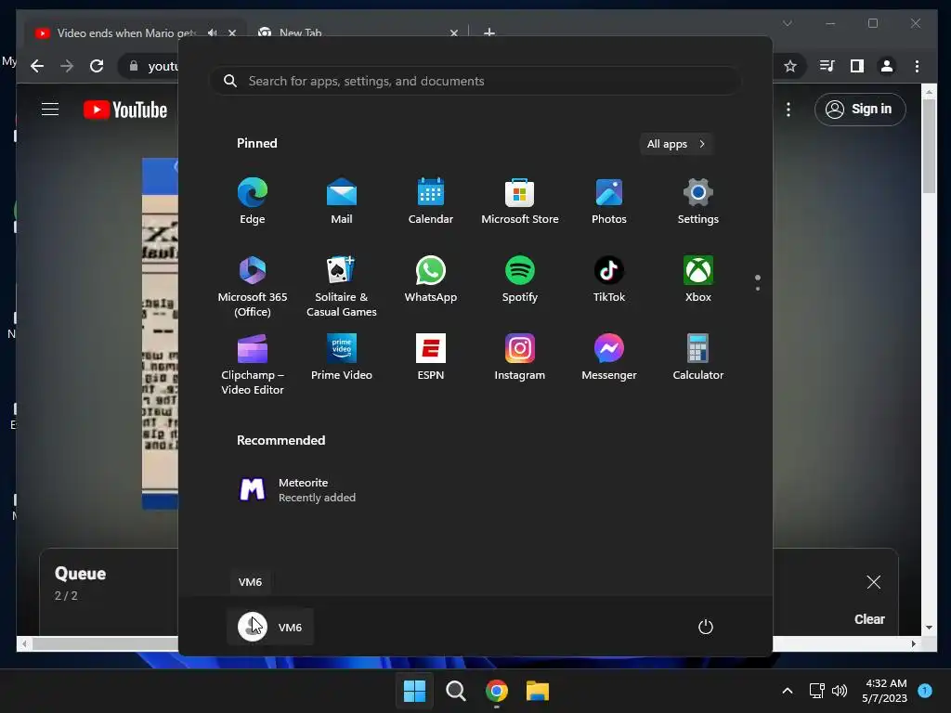Launch Spotify
Viewport: 951px width, 713px height.
pos(520,279)
